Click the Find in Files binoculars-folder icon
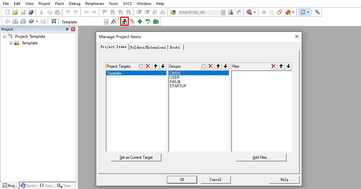Image resolution: width=361 pixels, height=189 pixels. pos(173,12)
